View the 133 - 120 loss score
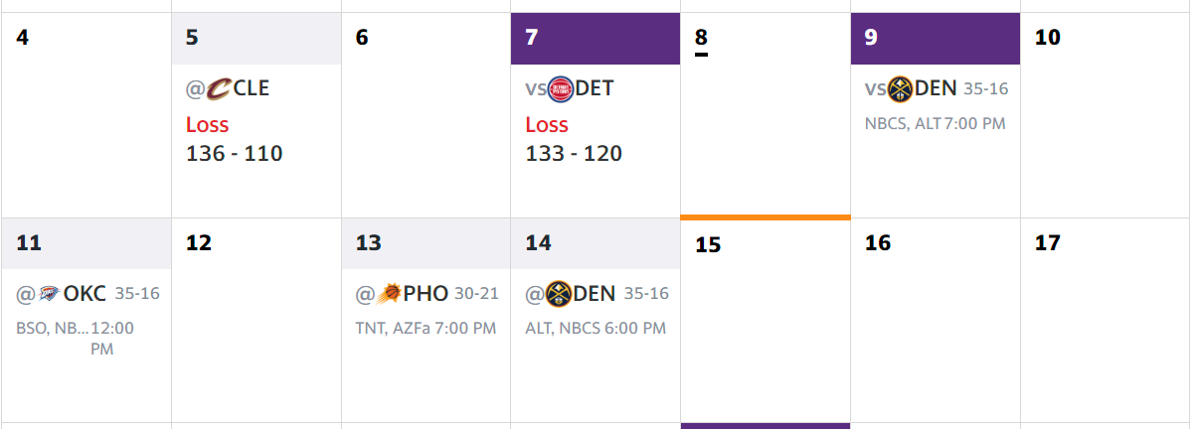 pyautogui.click(x=574, y=154)
